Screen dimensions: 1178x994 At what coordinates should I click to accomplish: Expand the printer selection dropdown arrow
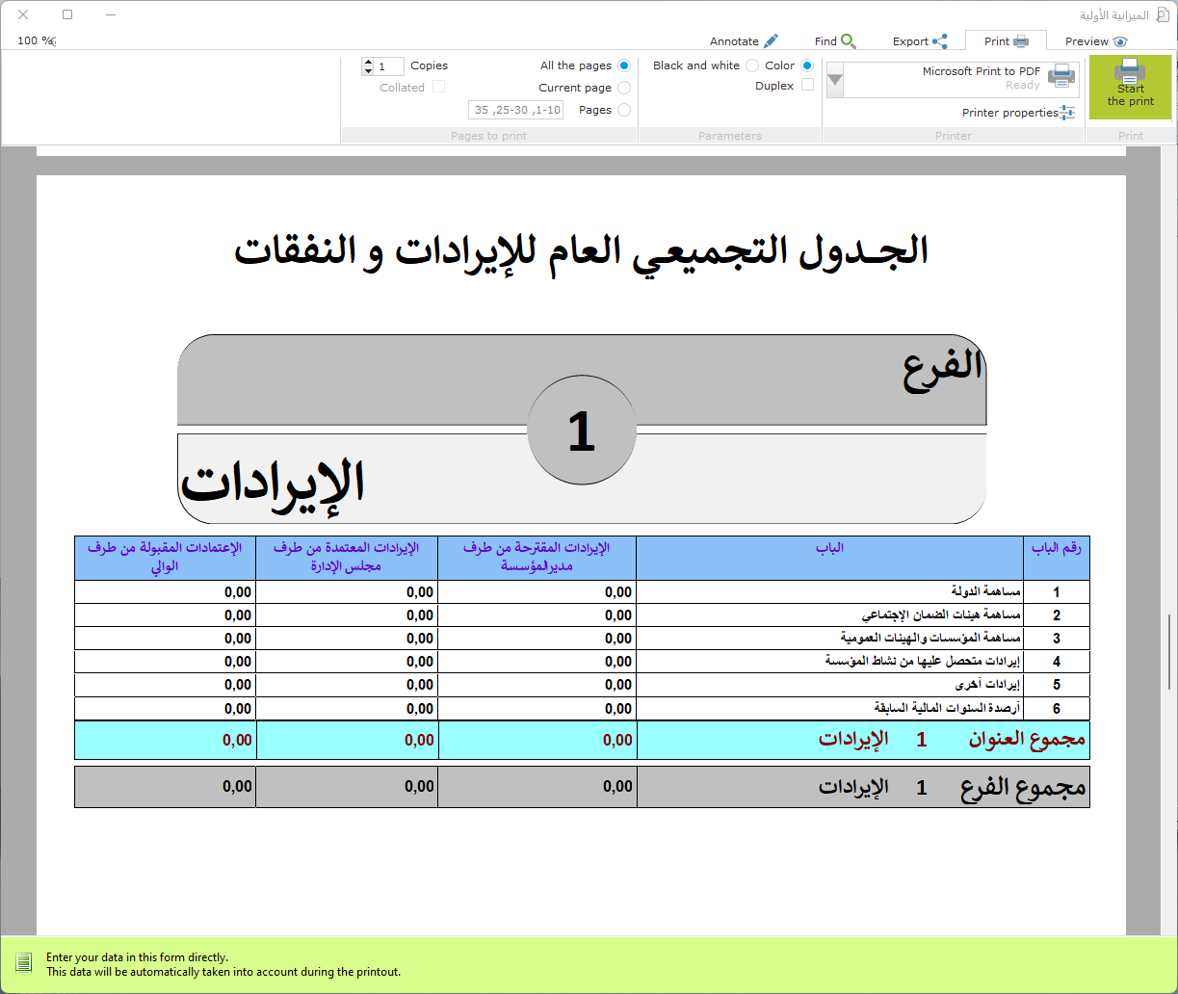point(835,80)
